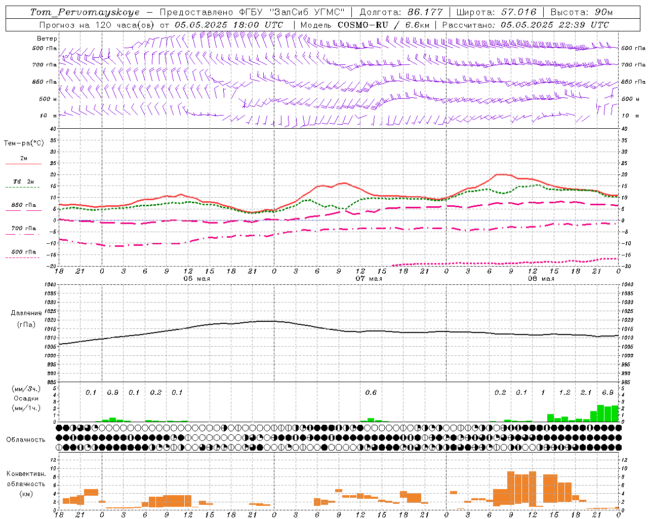Click the (мм/1ч.) unit label
The image size is (648, 519).
pyautogui.click(x=26, y=408)
